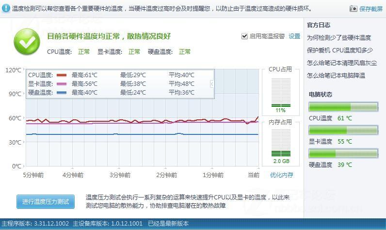Click the 11% CPU usage value
This screenshot has width=386, height=230.
pos(280,110)
